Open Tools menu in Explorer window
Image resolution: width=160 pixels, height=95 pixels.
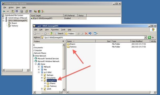tap(63, 30)
